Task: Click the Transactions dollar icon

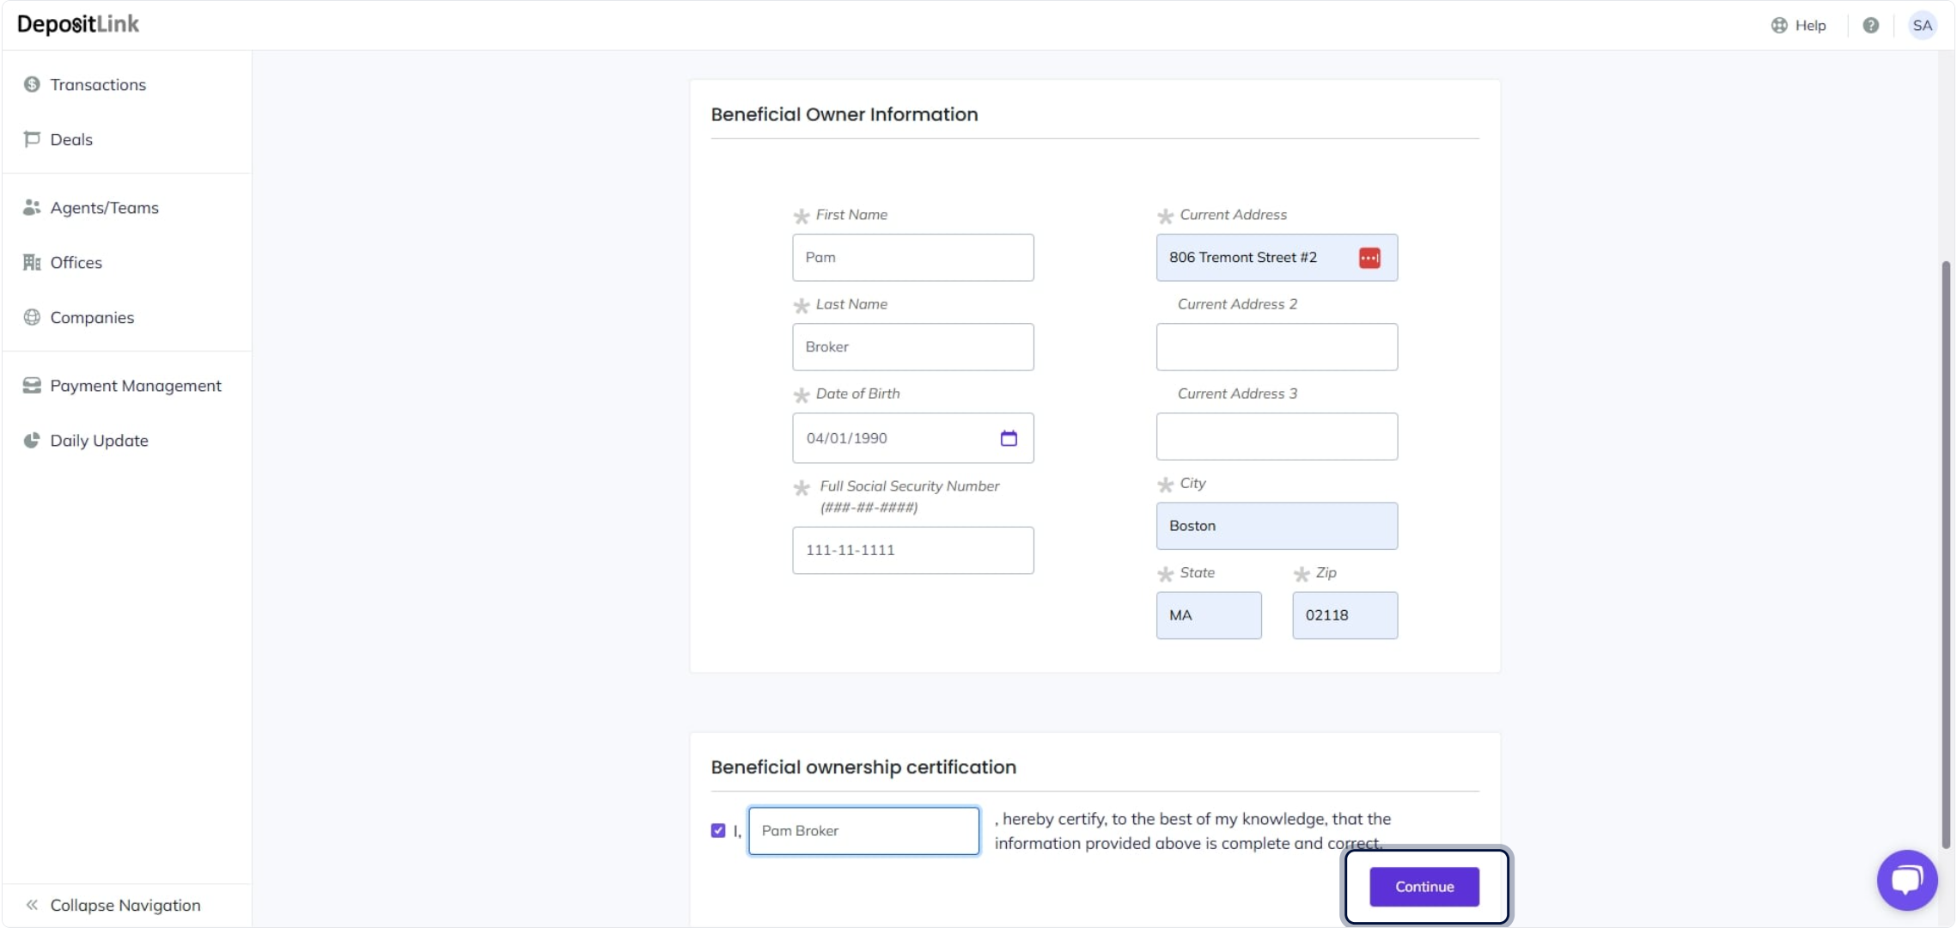Action: tap(32, 84)
